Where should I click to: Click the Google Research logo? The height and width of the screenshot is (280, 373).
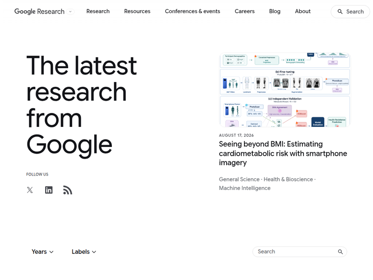point(40,11)
